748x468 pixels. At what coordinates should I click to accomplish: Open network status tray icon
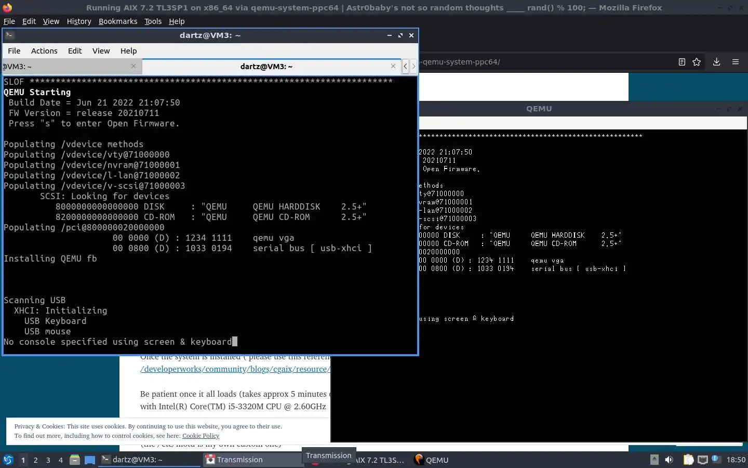pyautogui.click(x=702, y=460)
